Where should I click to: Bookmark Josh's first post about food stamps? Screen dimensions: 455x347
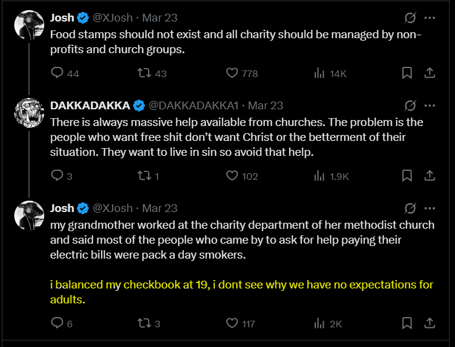point(407,73)
